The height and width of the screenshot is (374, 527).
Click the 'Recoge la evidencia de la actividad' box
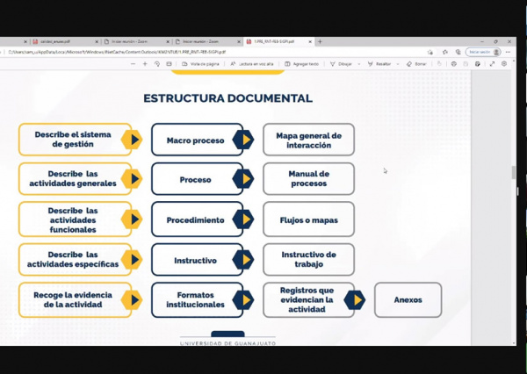point(75,299)
